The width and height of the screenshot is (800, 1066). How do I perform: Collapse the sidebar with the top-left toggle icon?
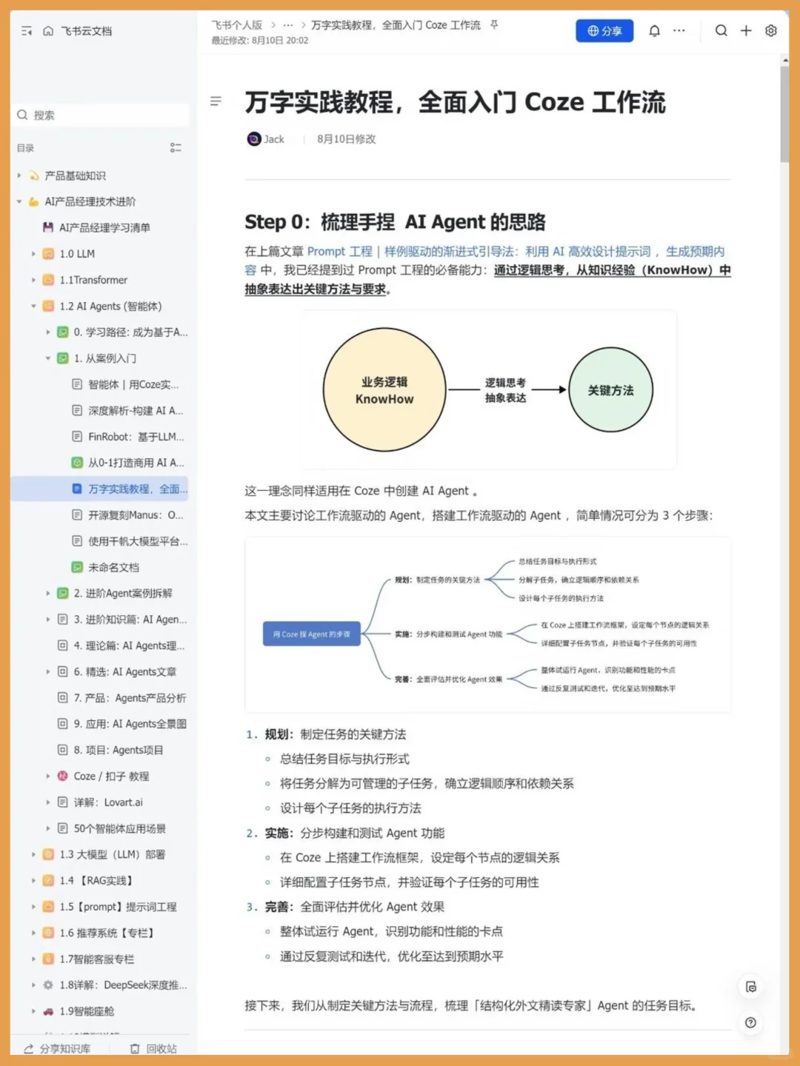(x=27, y=31)
